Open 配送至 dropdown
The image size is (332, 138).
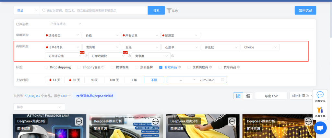[181, 35]
